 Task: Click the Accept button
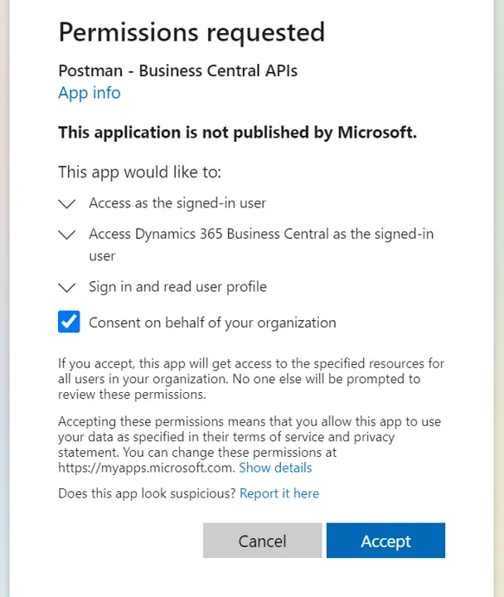point(385,541)
